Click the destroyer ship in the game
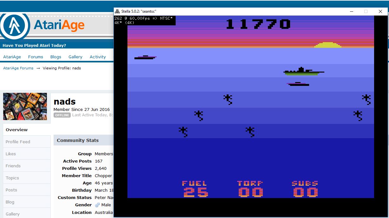 (x=303, y=71)
